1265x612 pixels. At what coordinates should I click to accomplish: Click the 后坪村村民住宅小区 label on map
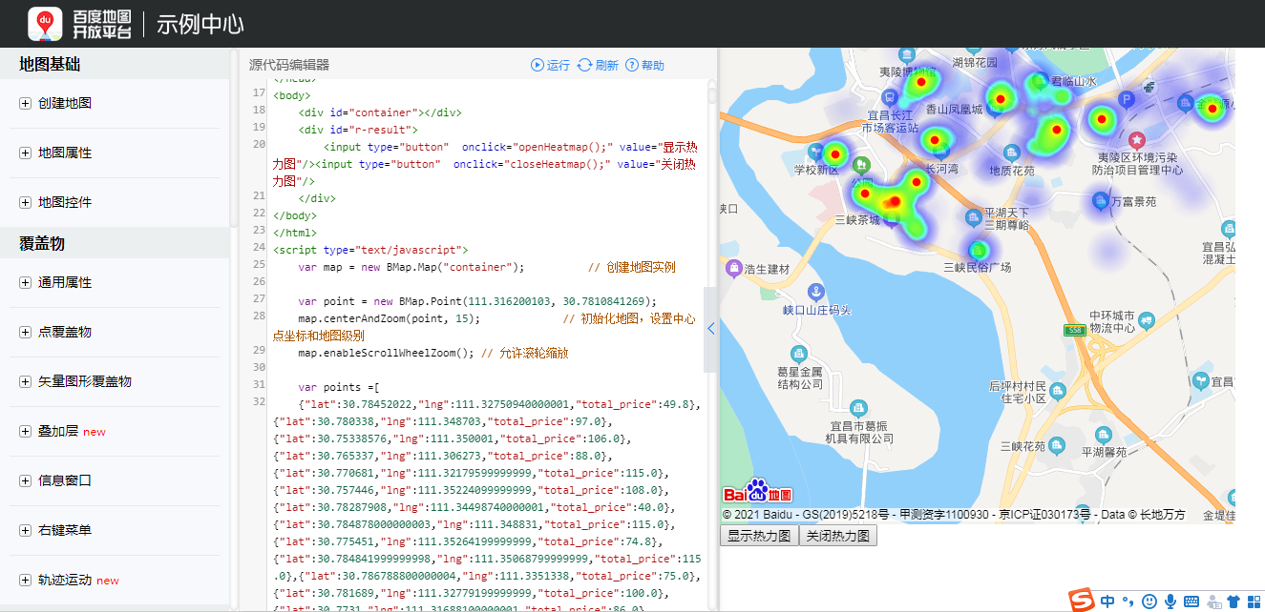click(1018, 392)
